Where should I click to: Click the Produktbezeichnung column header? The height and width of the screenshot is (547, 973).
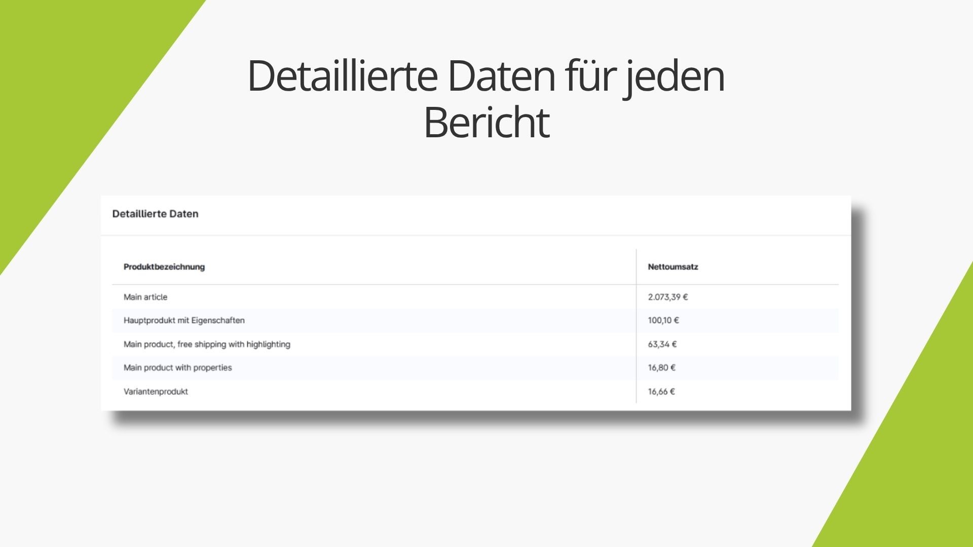tap(164, 267)
